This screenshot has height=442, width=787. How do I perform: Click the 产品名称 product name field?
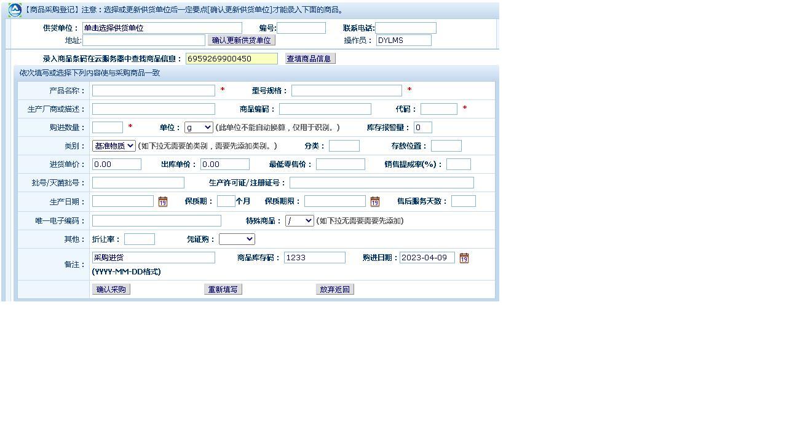(153, 90)
